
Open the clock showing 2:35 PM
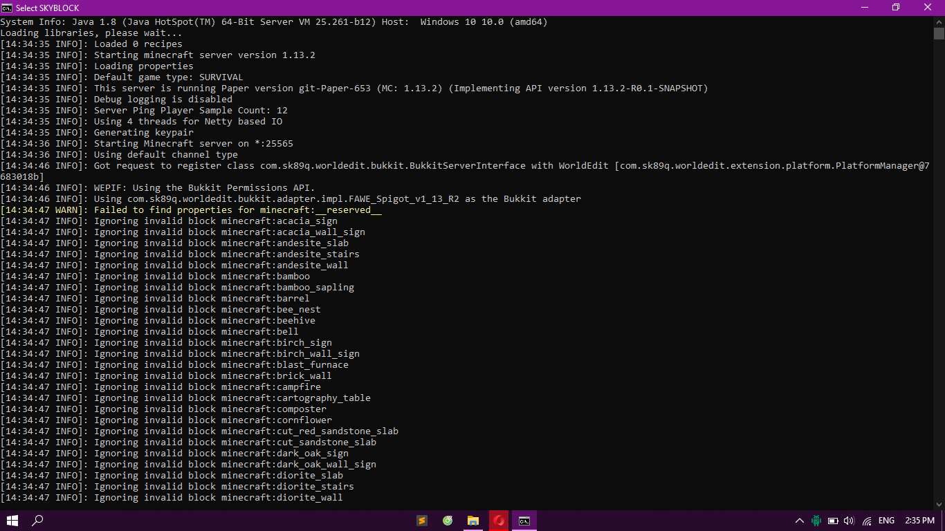[x=919, y=521]
